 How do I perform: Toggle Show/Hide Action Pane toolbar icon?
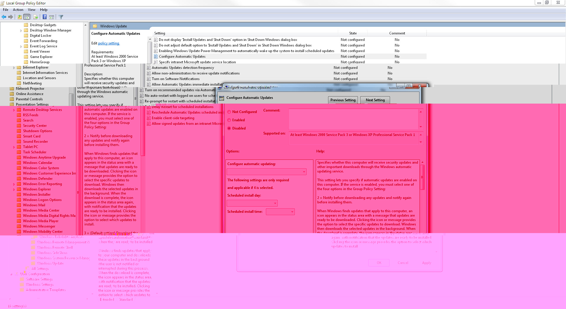(52, 17)
